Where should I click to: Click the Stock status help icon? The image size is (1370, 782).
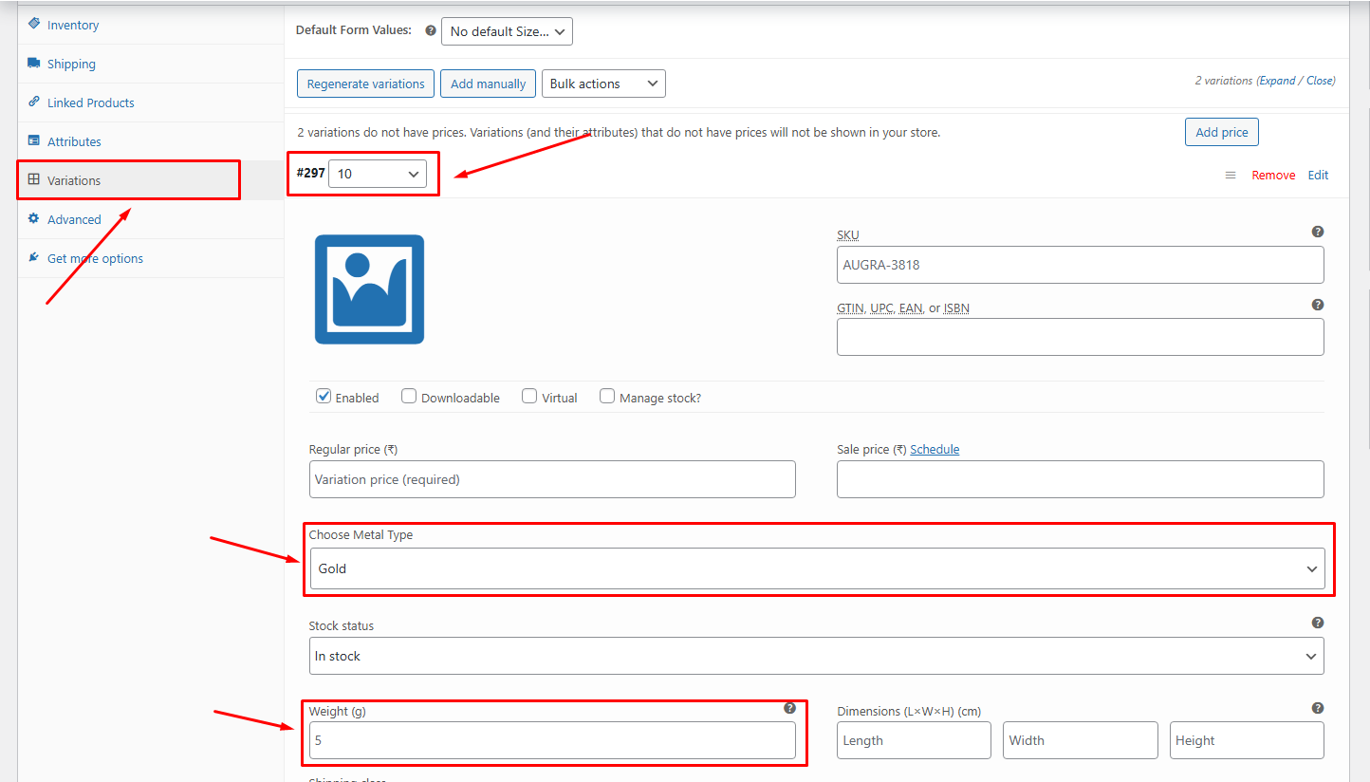1318,623
